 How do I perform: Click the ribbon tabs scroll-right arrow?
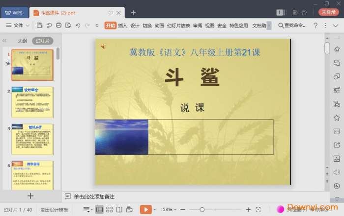point(269,25)
